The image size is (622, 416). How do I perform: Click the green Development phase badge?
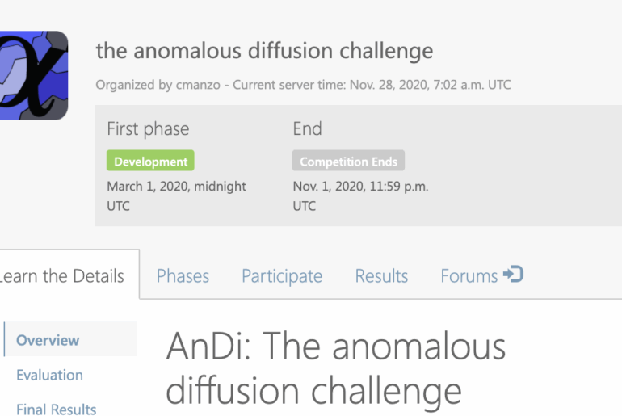[x=150, y=162]
